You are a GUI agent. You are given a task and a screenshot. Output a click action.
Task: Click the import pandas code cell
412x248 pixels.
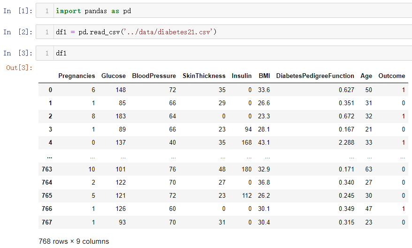224,10
